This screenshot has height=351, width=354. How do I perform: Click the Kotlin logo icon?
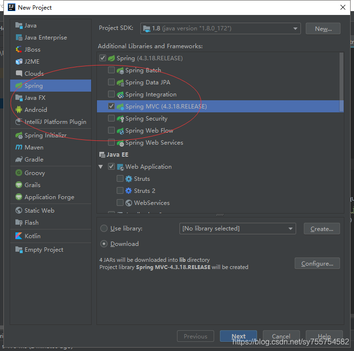(x=19, y=236)
